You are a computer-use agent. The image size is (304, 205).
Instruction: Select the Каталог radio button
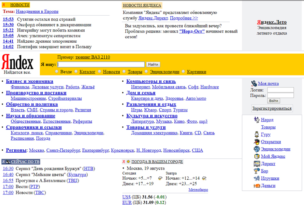[76, 72]
